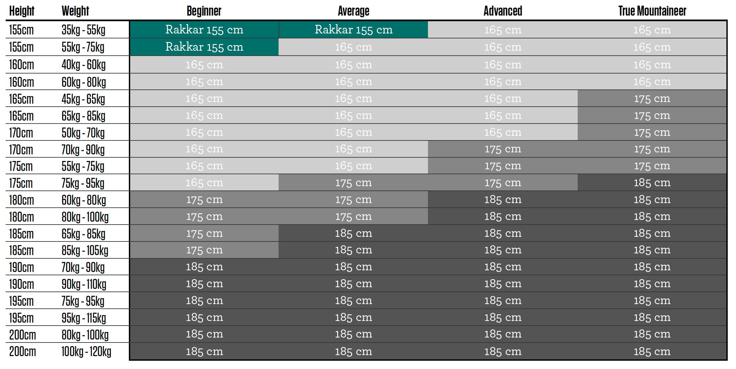The image size is (736, 369).
Task: Click Average 175 cm for 80kg - 100kg at 180cm
Action: coord(353,216)
